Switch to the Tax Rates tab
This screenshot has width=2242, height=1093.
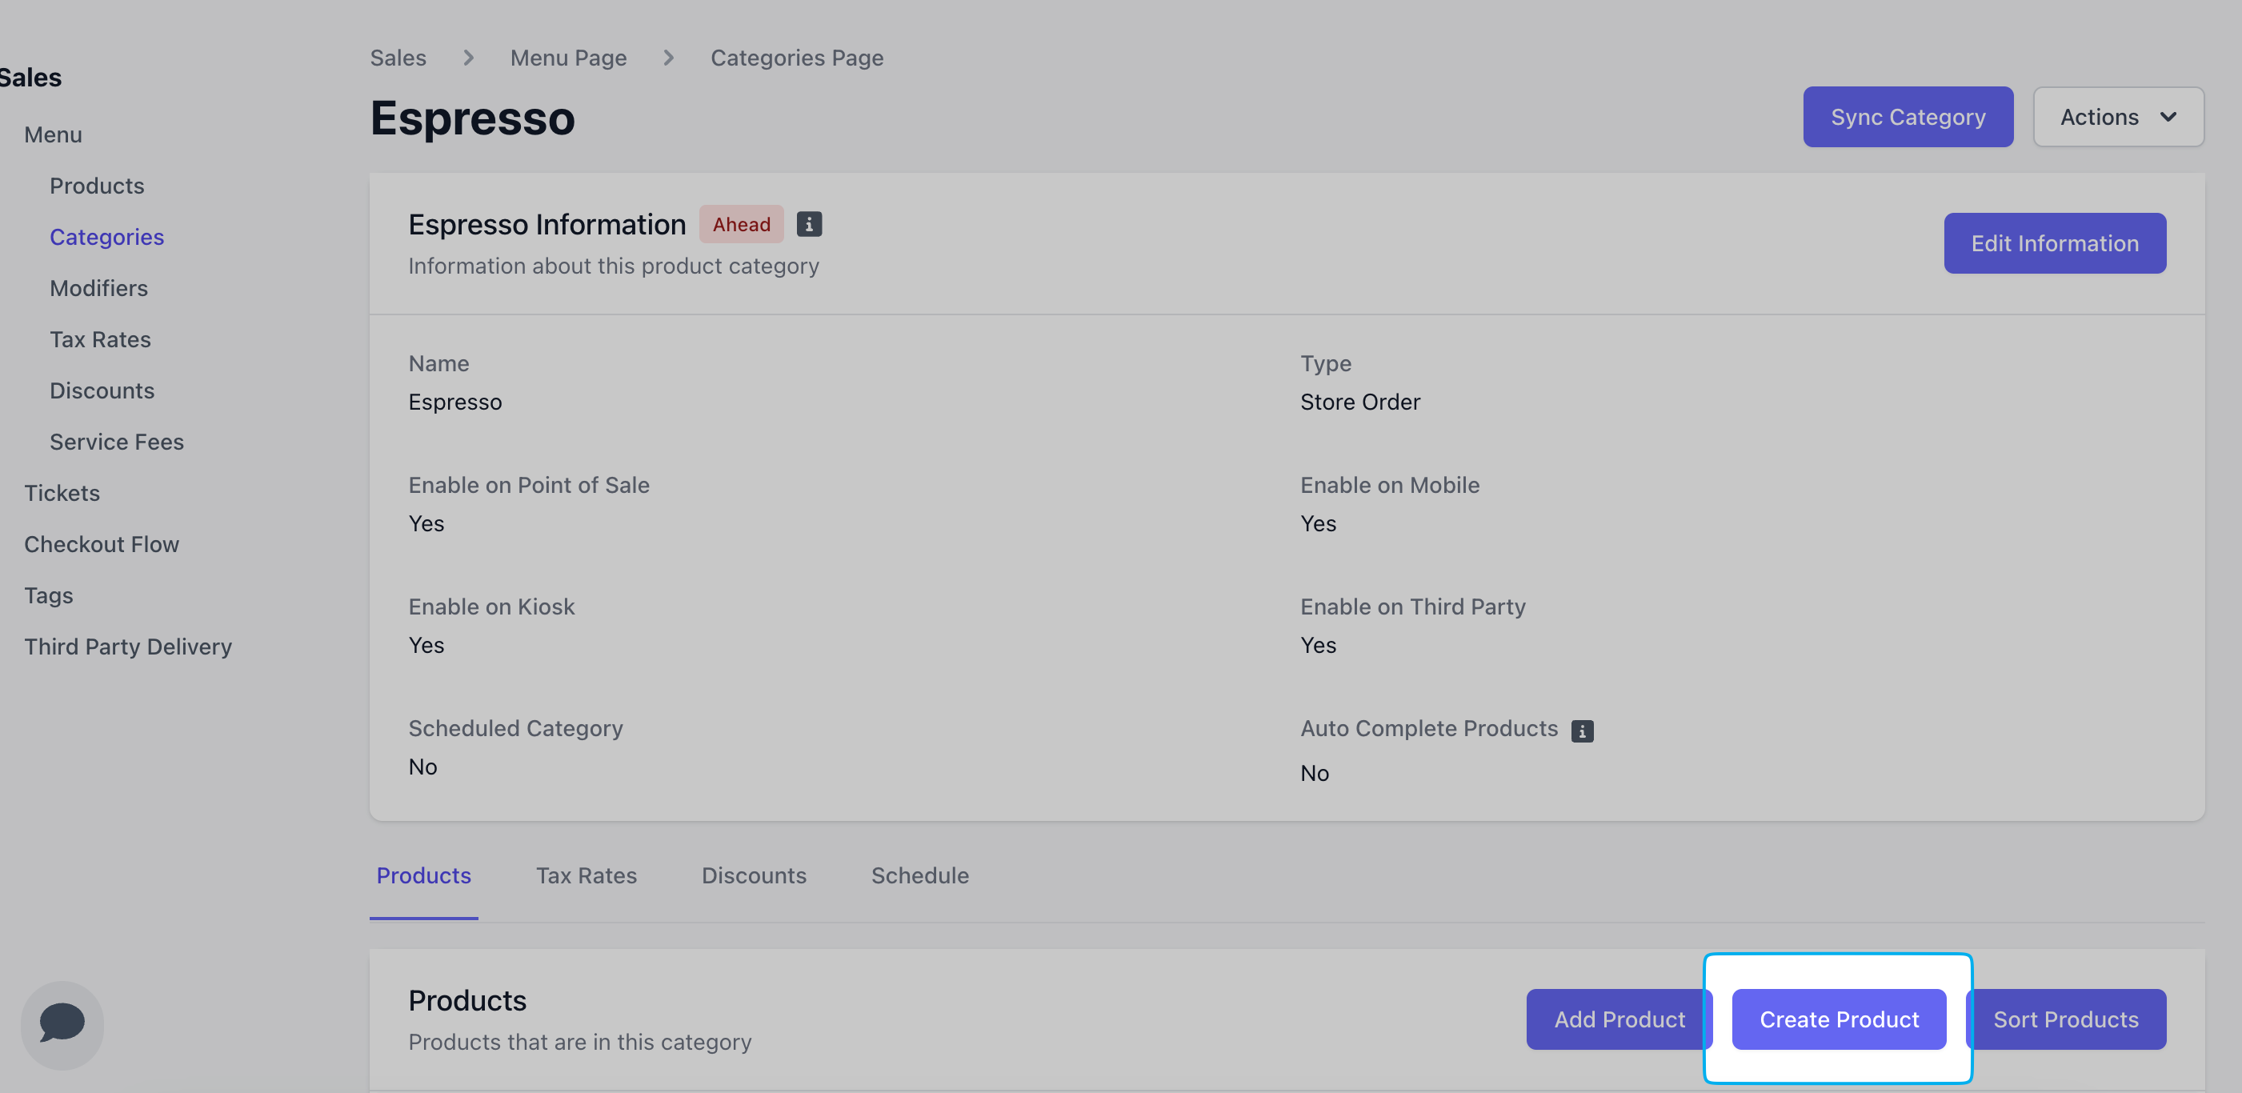point(586,875)
